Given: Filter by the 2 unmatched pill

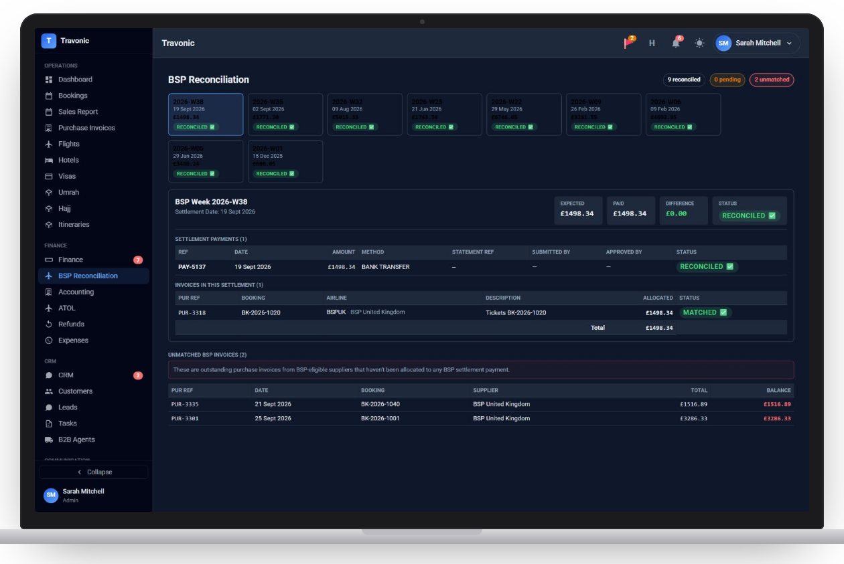Looking at the screenshot, I should (x=772, y=80).
